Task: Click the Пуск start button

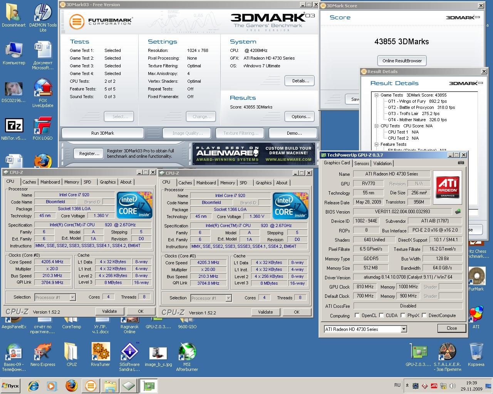Action: pyautogui.click(x=10, y=386)
